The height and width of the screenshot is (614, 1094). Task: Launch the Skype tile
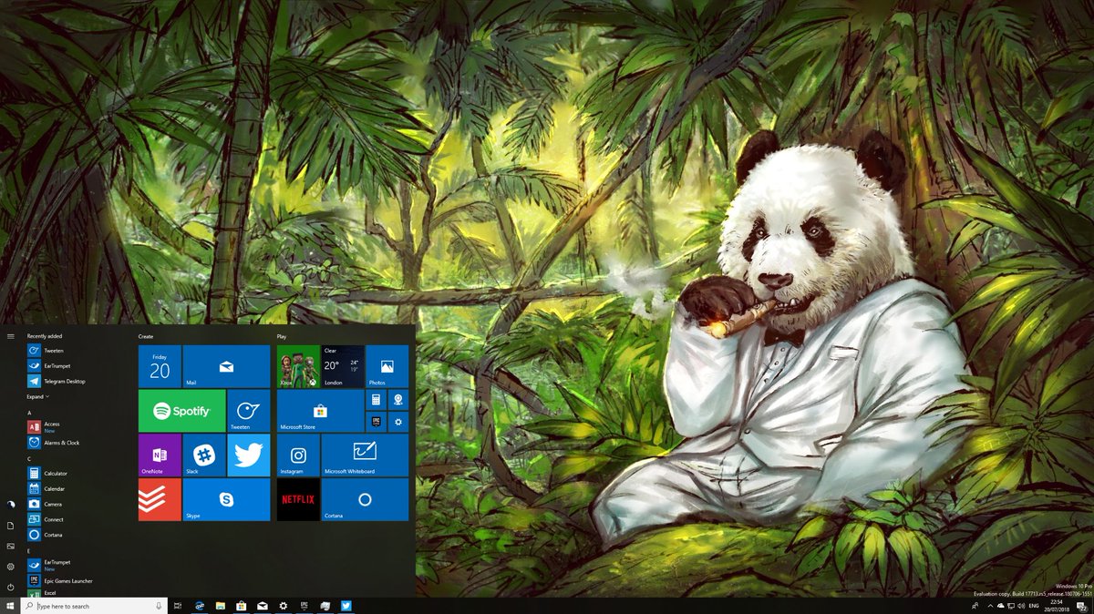(x=226, y=500)
